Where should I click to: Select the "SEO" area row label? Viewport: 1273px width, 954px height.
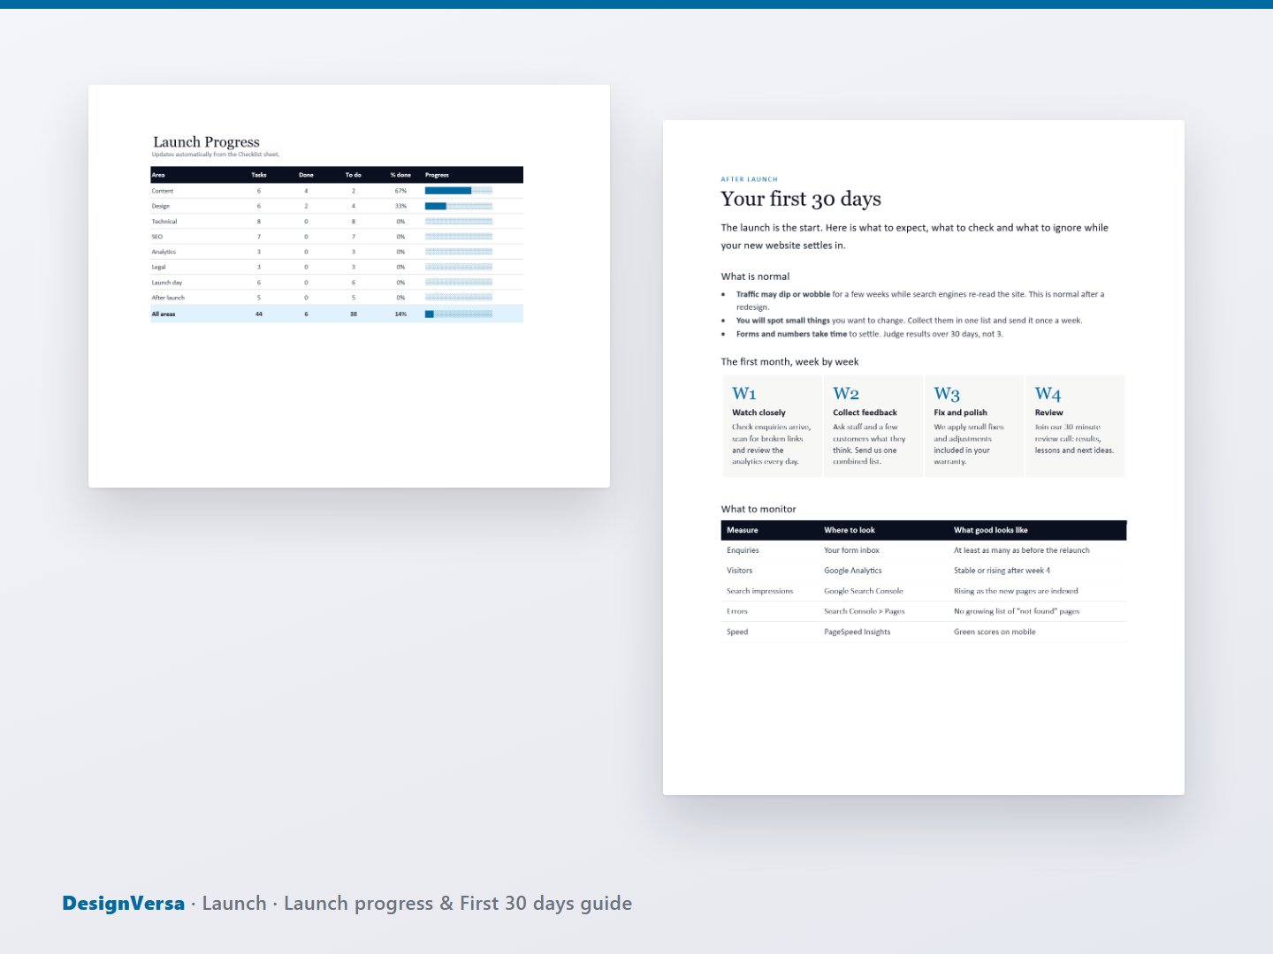[157, 237]
